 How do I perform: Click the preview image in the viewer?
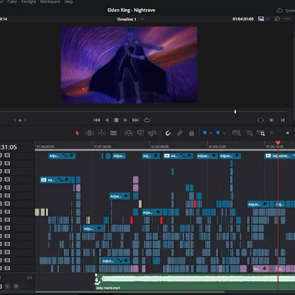[x=129, y=65]
